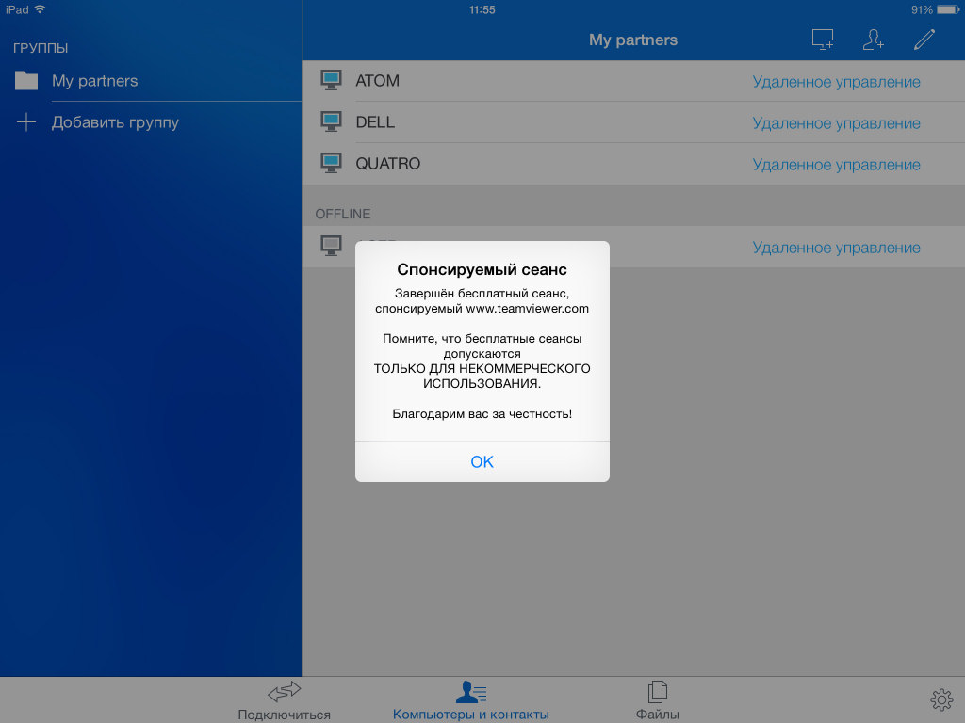Click the ATOM computer monitor icon
Viewport: 965px width, 723px height.
(331, 81)
